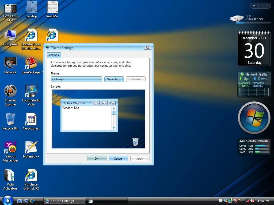Image resolution: width=274 pixels, height=205 pixels.
Task: Confirm with the OK button
Action: (97, 159)
